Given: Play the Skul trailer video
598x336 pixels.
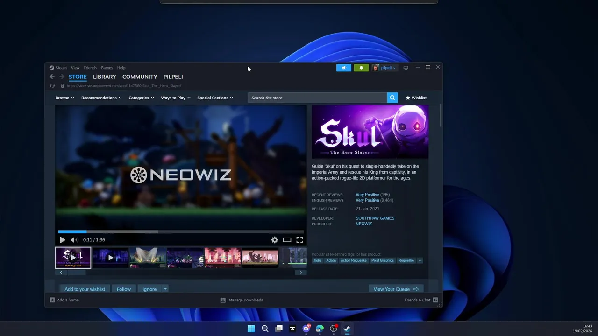Looking at the screenshot, I should coord(63,240).
